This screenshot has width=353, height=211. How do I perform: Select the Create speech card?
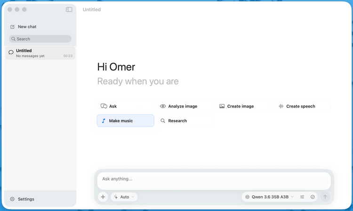pyautogui.click(x=303, y=106)
